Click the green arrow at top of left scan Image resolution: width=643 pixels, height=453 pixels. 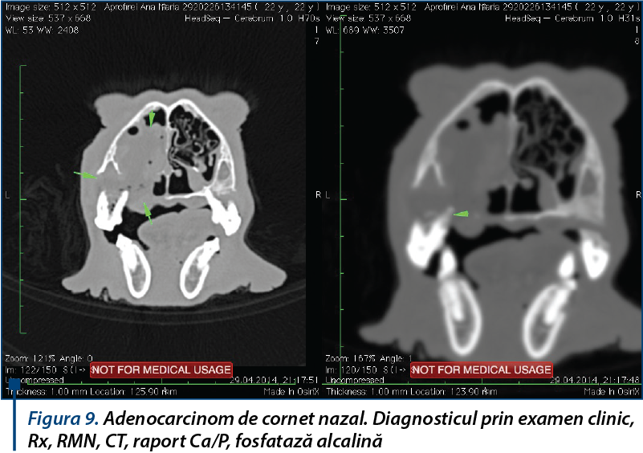(x=152, y=118)
